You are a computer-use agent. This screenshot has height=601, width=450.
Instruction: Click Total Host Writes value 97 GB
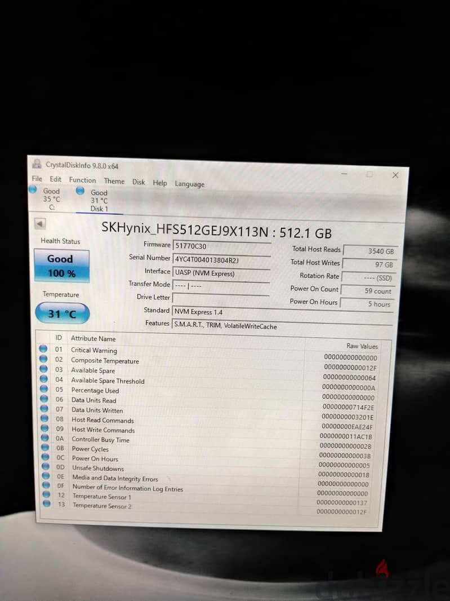[x=369, y=264]
